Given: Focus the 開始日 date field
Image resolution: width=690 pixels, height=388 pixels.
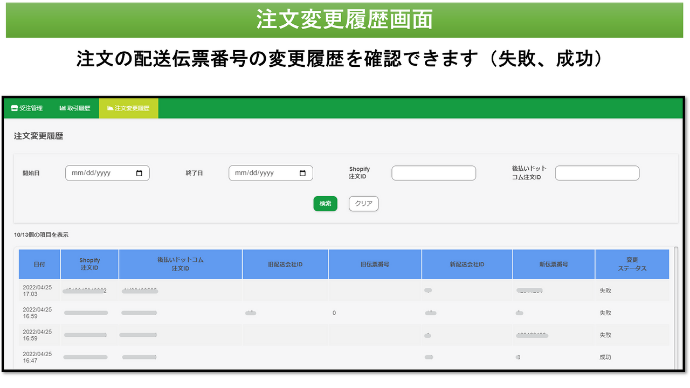Looking at the screenshot, I should tap(107, 173).
